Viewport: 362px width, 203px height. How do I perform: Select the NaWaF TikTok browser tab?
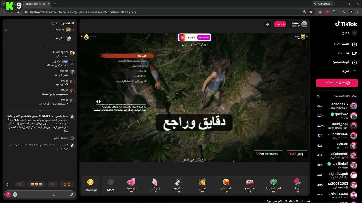tap(28, 4)
